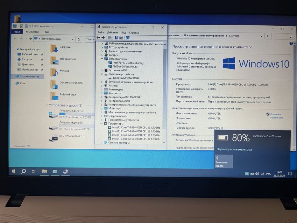The width and height of the screenshot is (297, 223).
Task: Open Explorer address bar dropdown
Action: [x=73, y=39]
